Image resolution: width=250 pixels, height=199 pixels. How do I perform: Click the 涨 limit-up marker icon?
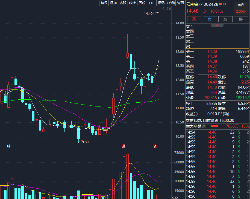click(x=155, y=146)
